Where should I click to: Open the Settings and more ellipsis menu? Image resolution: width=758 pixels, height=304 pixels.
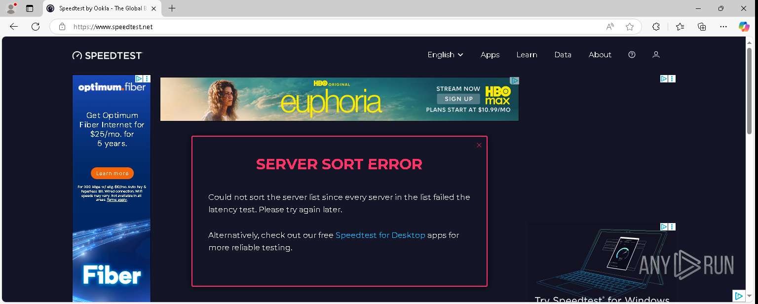pyautogui.click(x=723, y=27)
